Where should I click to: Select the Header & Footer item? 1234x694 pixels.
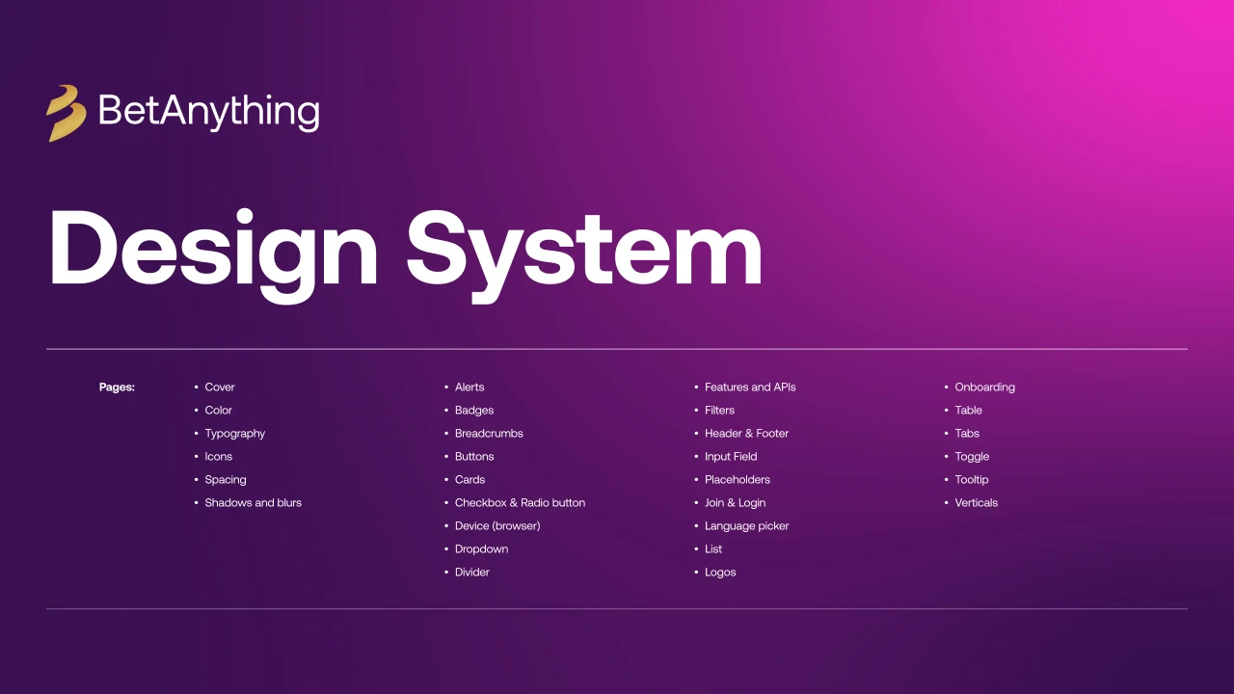click(x=746, y=434)
